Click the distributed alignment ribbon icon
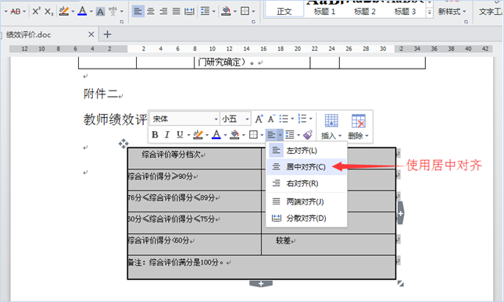Image resolution: width=504 pixels, height=302 pixels. 189,11
